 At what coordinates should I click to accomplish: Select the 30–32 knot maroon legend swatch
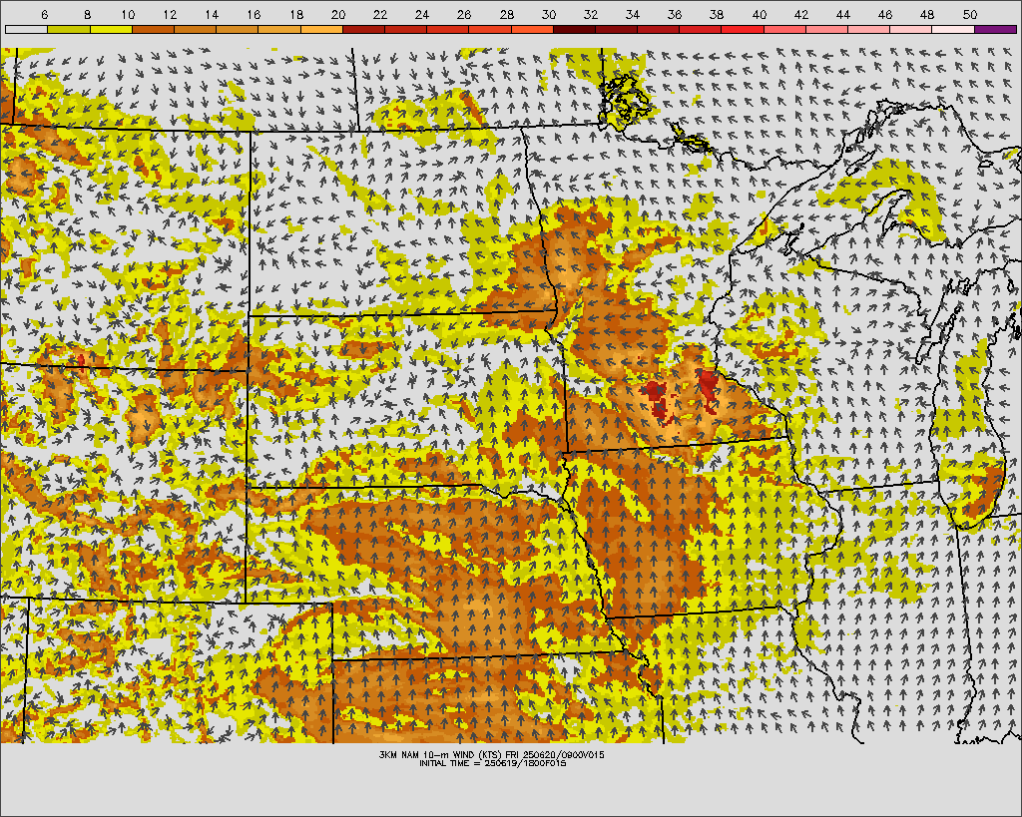[574, 29]
